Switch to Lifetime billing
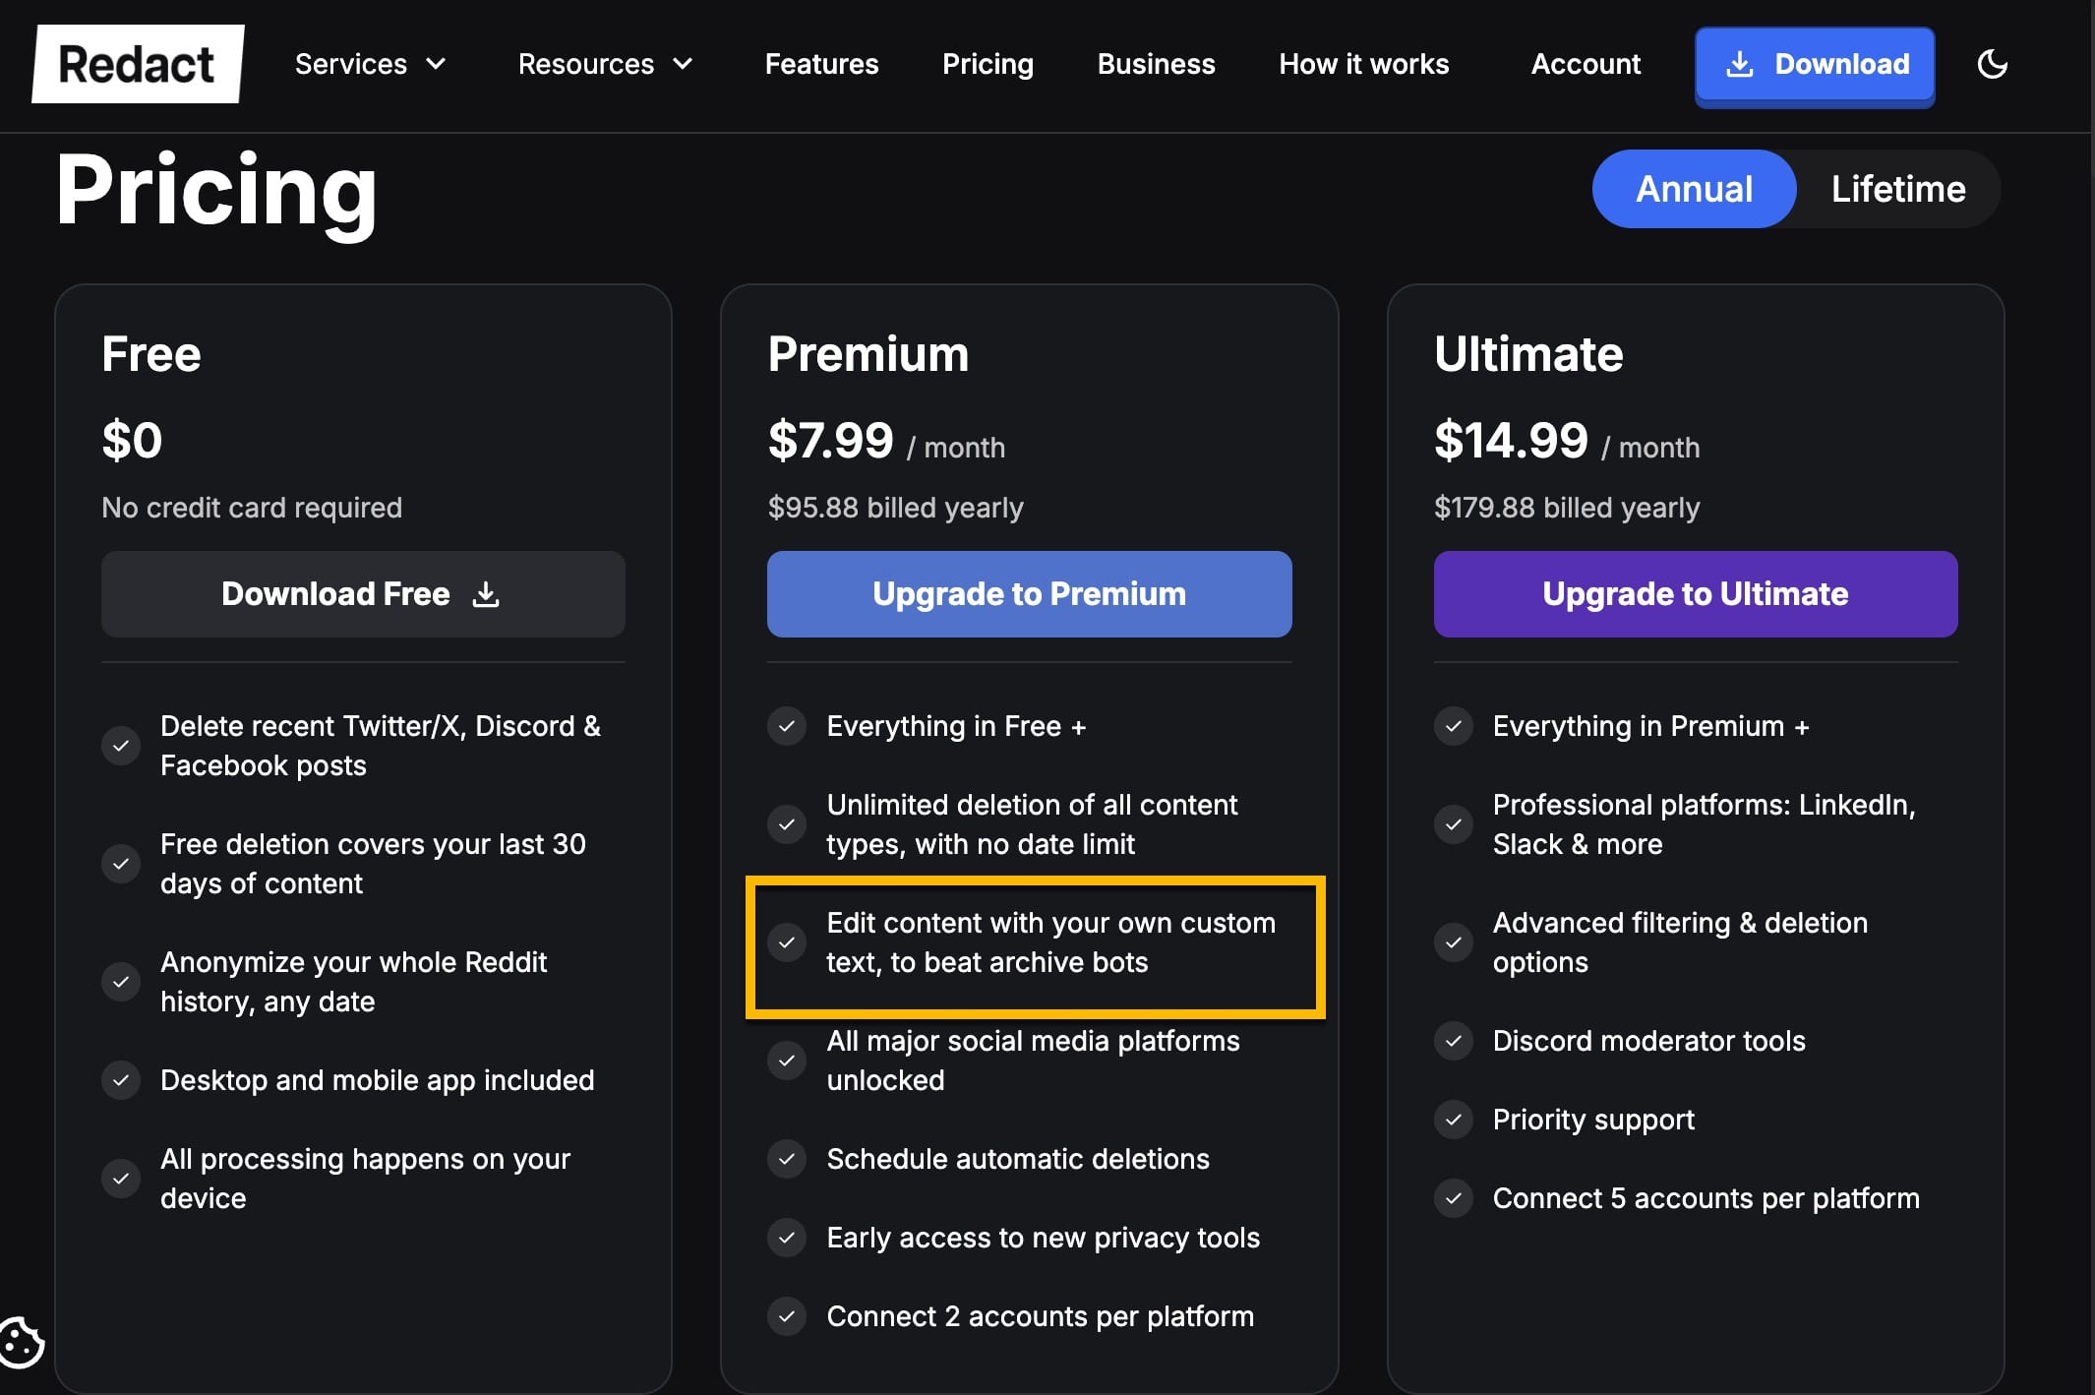The width and height of the screenshot is (2095, 1395). point(1898,189)
